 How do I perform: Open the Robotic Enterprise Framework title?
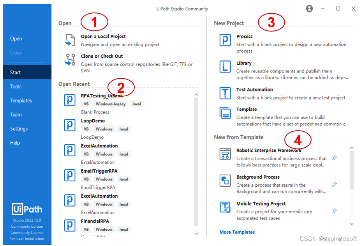[x=269, y=150]
